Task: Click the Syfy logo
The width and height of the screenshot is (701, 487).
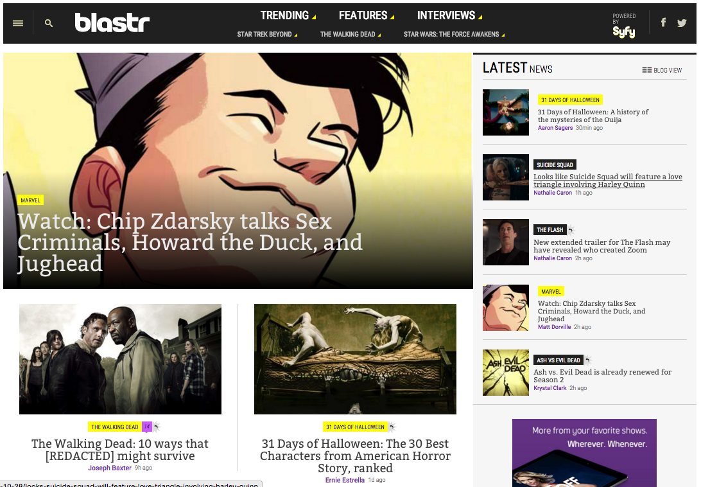Action: tap(624, 31)
